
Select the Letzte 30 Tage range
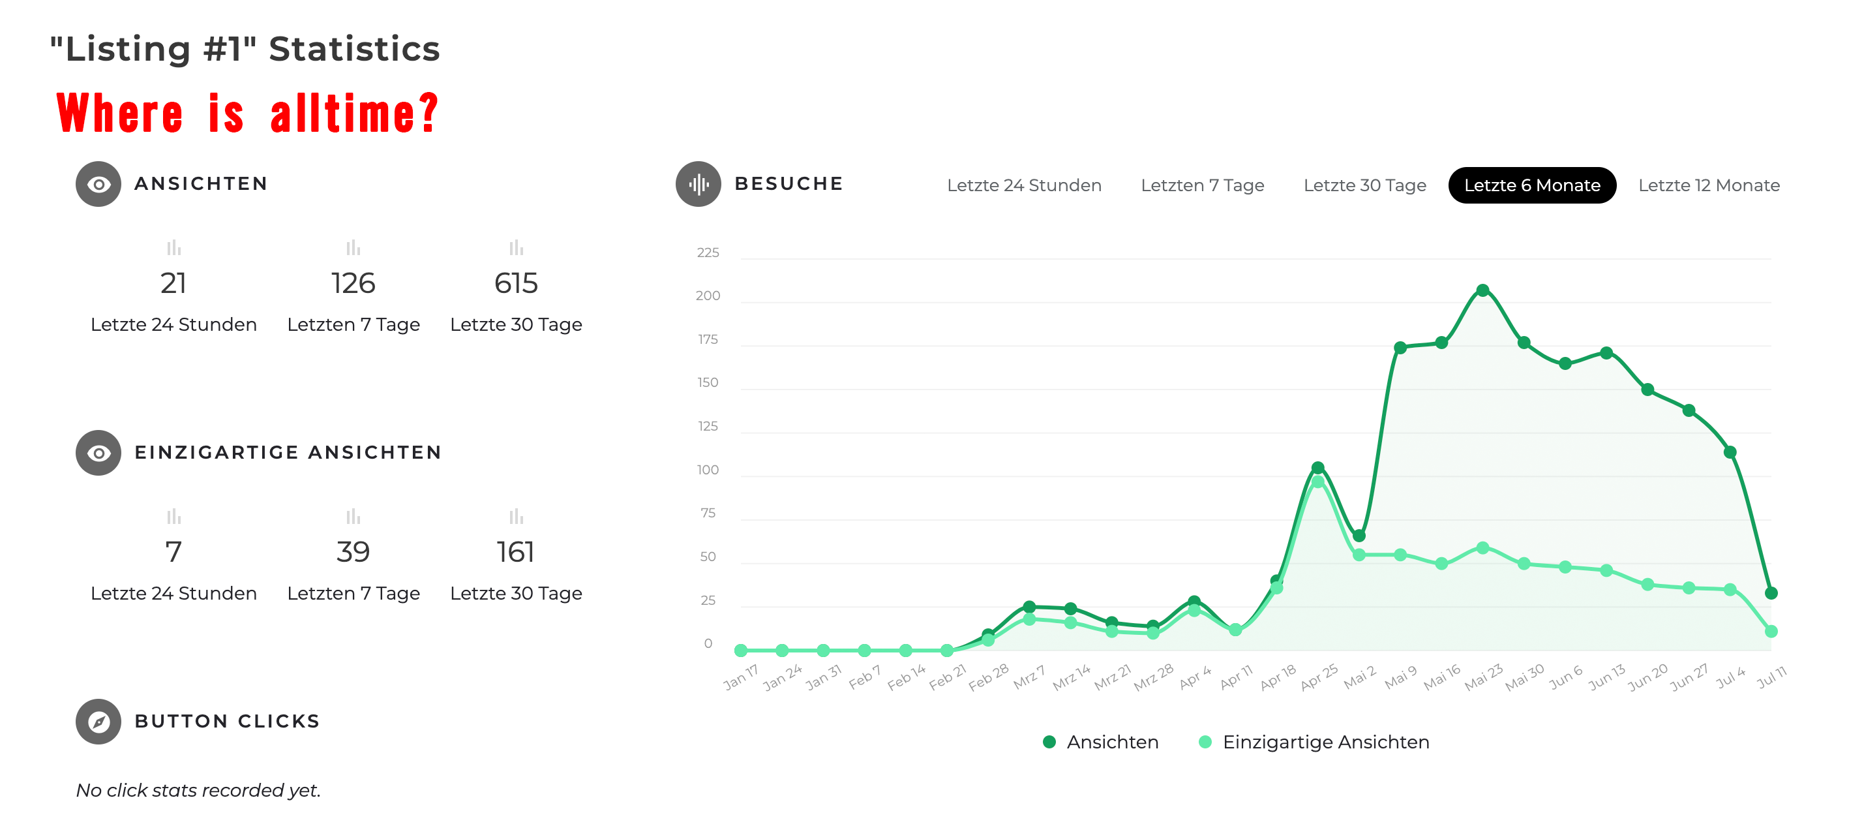1364,185
